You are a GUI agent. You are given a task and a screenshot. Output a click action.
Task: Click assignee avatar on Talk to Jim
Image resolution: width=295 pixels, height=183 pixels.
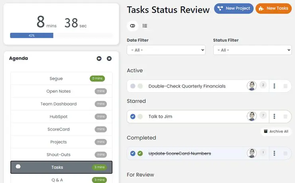pos(252,117)
